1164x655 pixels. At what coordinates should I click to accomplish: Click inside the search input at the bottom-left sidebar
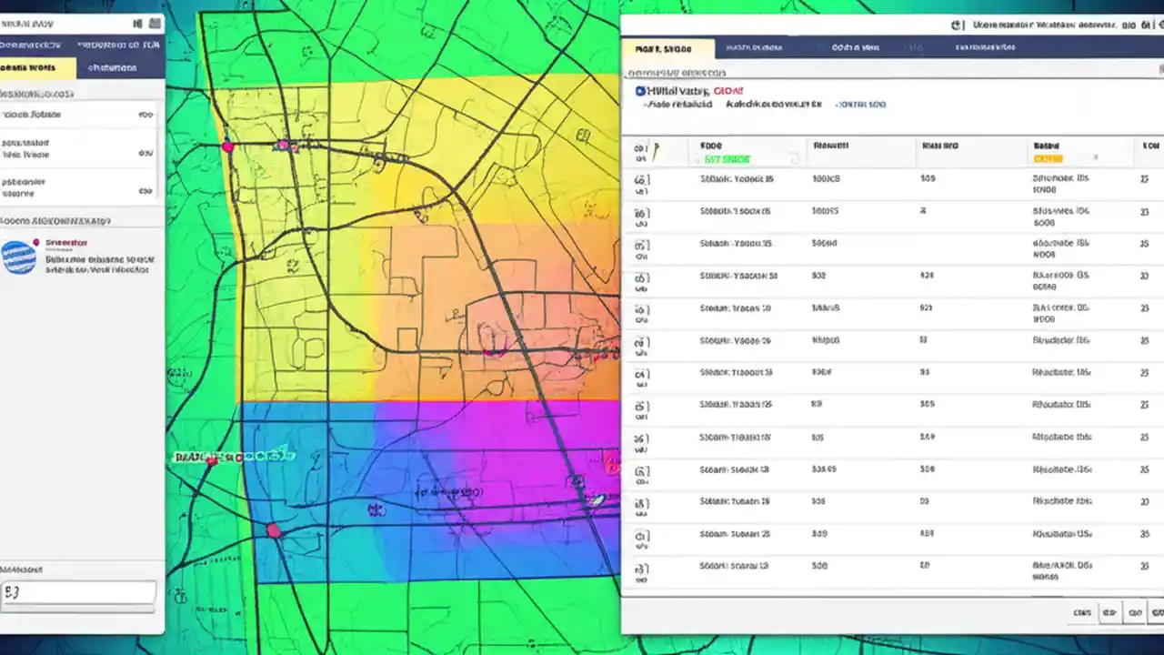tap(79, 592)
